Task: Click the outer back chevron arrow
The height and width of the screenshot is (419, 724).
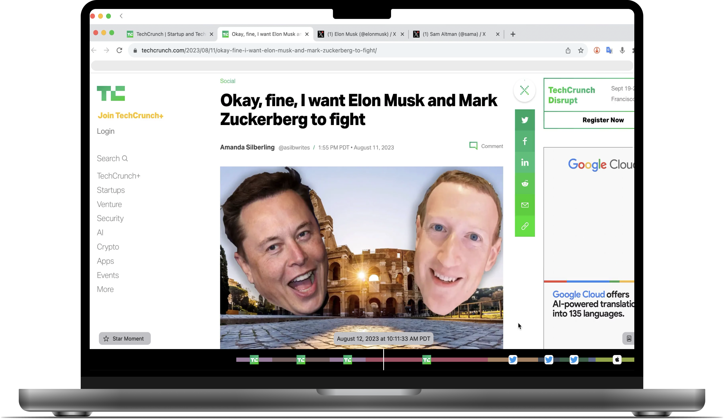Action: (121, 16)
